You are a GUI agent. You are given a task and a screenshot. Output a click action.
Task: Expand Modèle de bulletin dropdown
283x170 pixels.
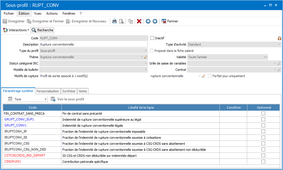146,70
